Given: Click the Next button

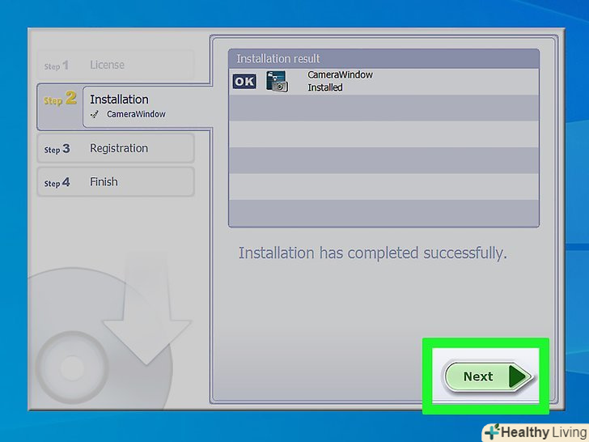Looking at the screenshot, I should pyautogui.click(x=489, y=376).
